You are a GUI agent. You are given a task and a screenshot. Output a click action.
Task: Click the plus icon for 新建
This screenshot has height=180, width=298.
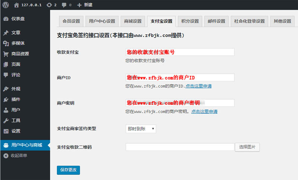point(79,5)
